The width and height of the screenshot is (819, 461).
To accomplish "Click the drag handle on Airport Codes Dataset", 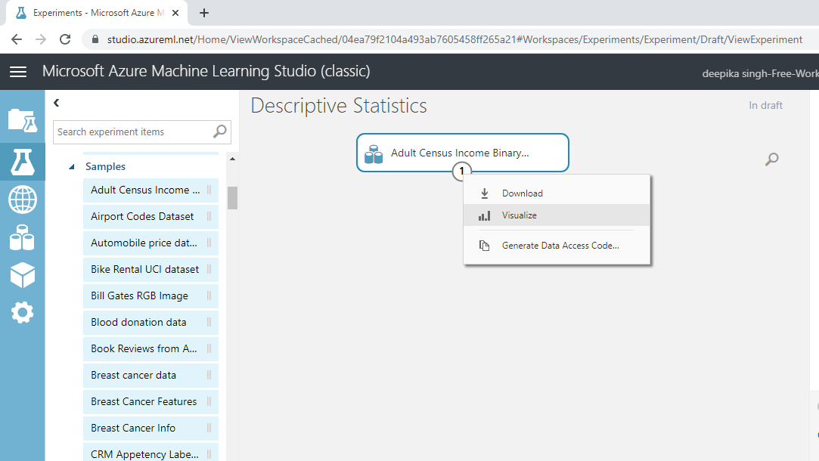I will point(209,217).
